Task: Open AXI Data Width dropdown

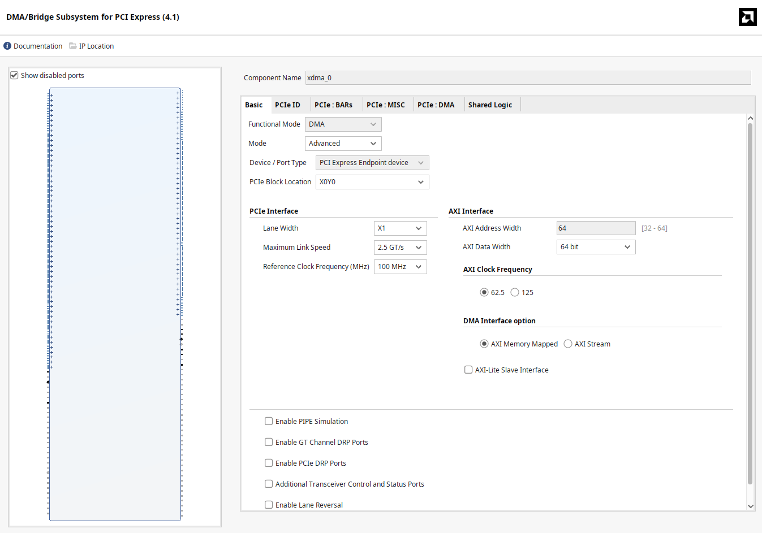Action: 596,247
